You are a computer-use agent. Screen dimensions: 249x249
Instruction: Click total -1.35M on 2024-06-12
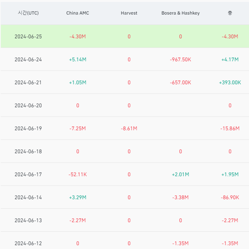click(230, 243)
